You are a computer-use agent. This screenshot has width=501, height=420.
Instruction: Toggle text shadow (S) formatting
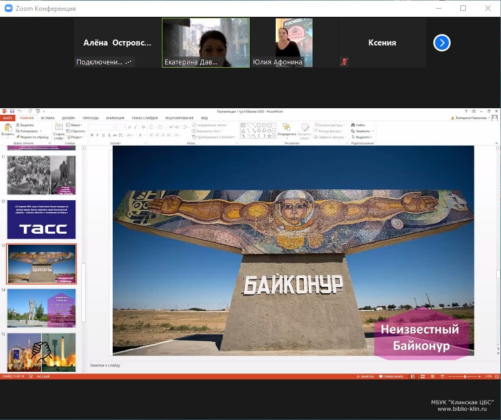(109, 135)
